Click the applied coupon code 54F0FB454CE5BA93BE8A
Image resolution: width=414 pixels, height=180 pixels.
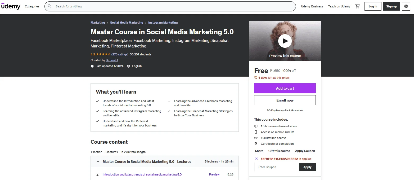click(x=279, y=159)
